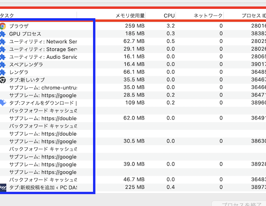Viewport: 266px width, 206px height.
Task: Sort by the タスク column header
Action: [8, 16]
